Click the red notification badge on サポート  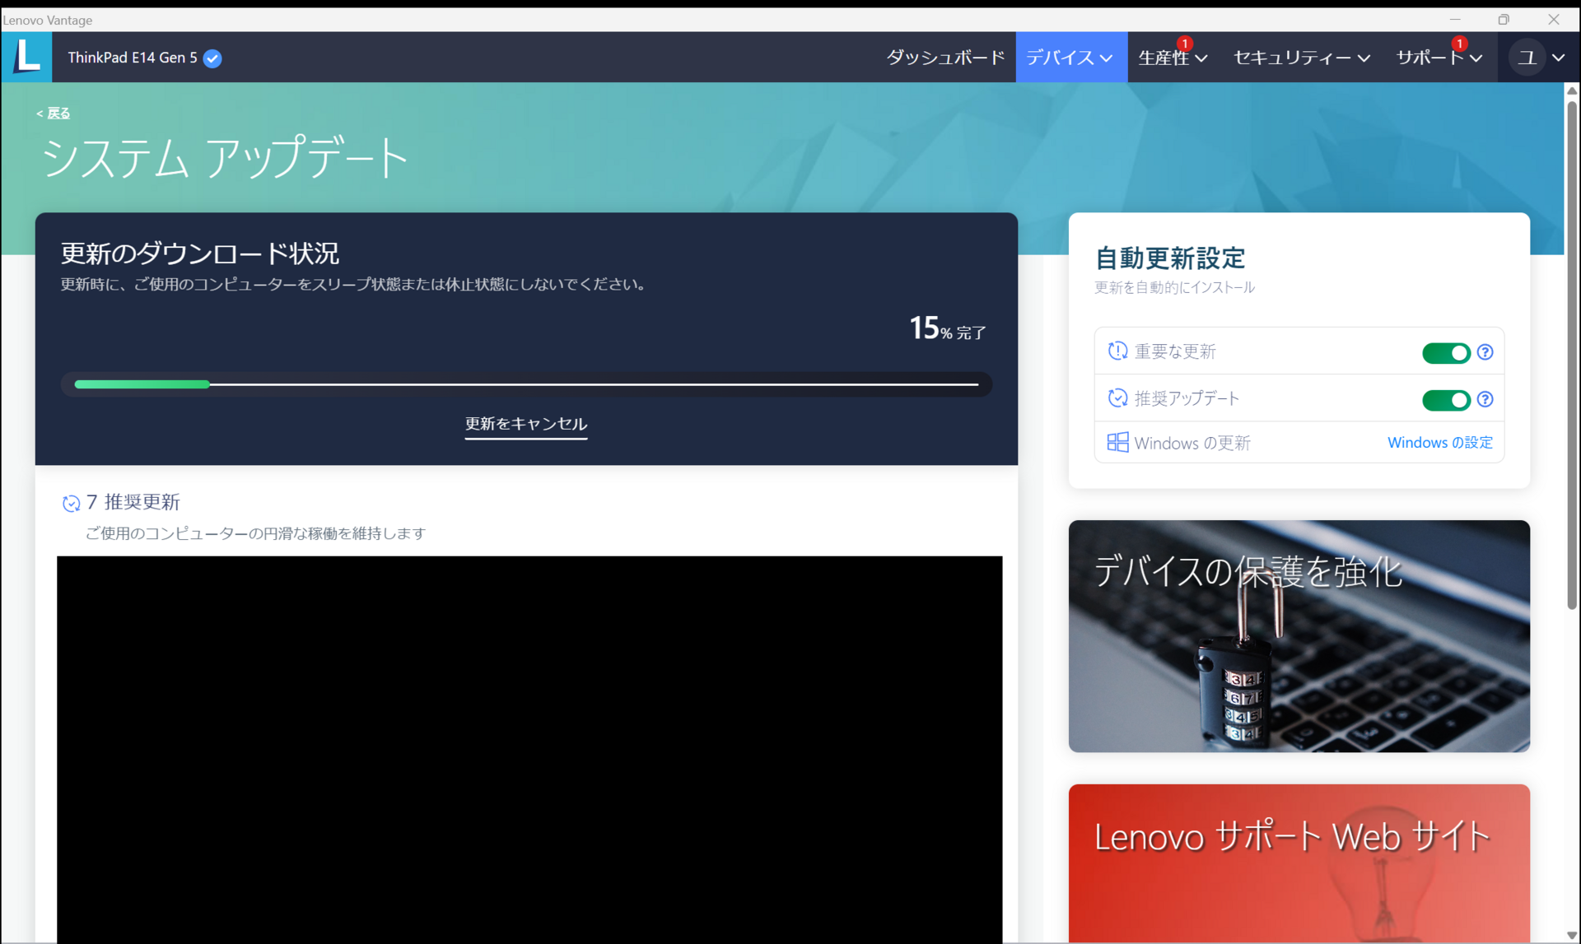(x=1459, y=43)
